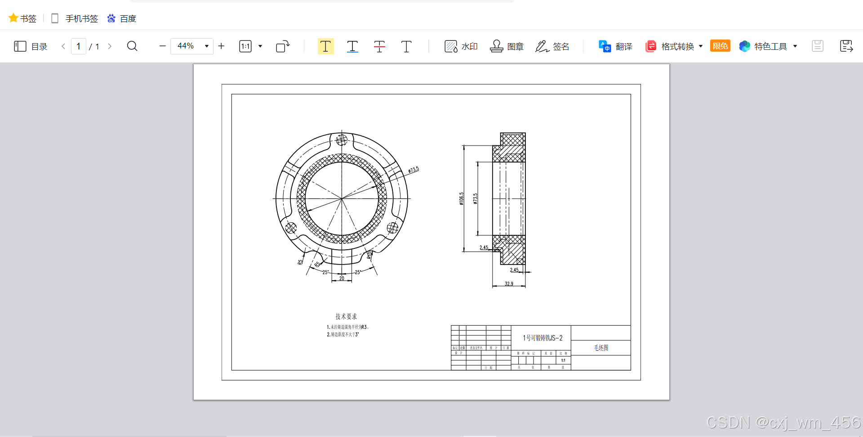Image resolution: width=863 pixels, height=437 pixels.
Task: Open the 书签 bookmarks star item
Action: coord(22,18)
